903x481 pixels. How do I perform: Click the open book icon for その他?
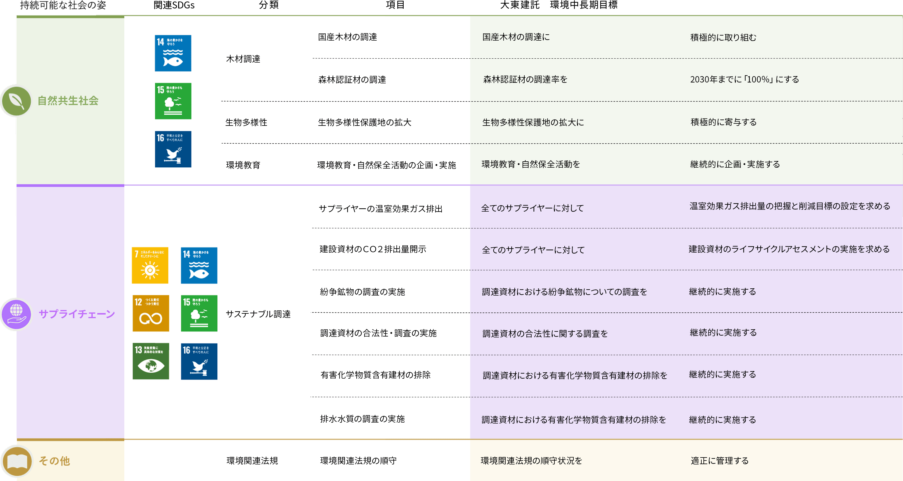click(17, 461)
